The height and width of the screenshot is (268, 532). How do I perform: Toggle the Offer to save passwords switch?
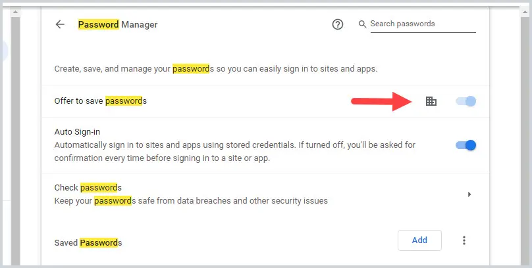pyautogui.click(x=466, y=101)
